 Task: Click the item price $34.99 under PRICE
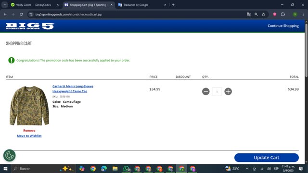155,89
